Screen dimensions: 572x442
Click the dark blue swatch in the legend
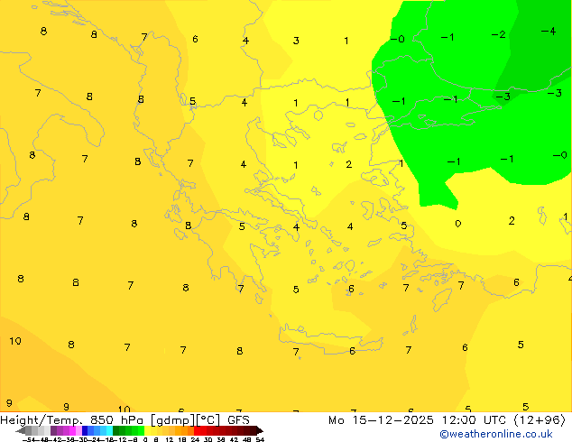(x=85, y=430)
